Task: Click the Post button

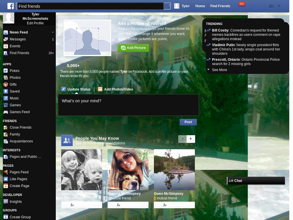Action: pos(188,122)
